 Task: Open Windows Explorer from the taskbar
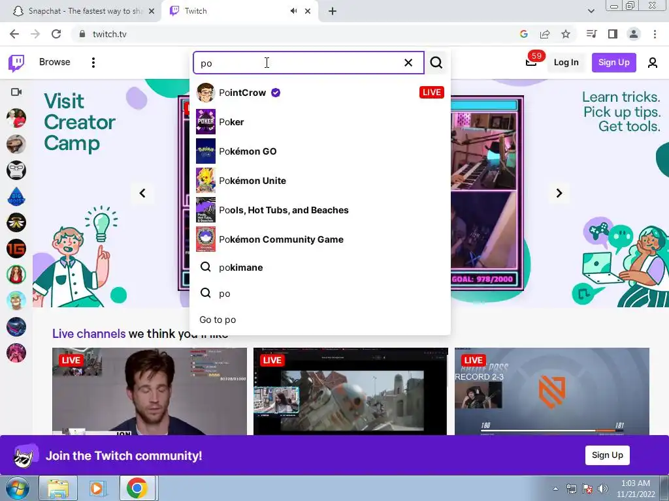[58, 488]
